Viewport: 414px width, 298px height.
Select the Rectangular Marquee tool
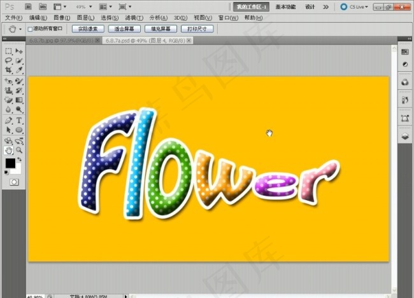8,51
